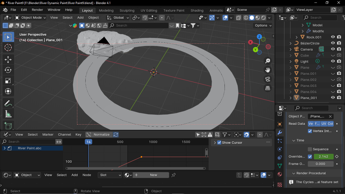Screen dimensions: 345x194
Task: Click the pan hand viewport icon
Action: (268, 70)
